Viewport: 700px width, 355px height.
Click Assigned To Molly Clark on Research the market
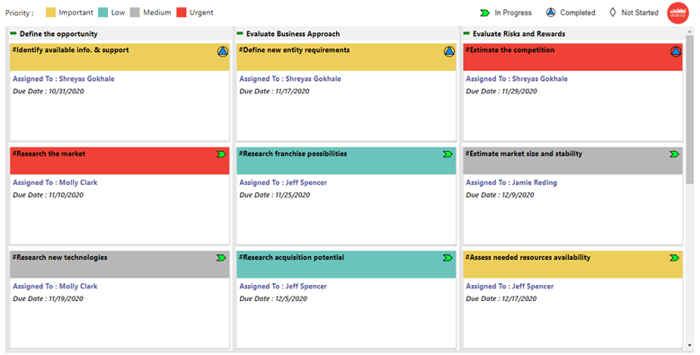click(x=55, y=182)
